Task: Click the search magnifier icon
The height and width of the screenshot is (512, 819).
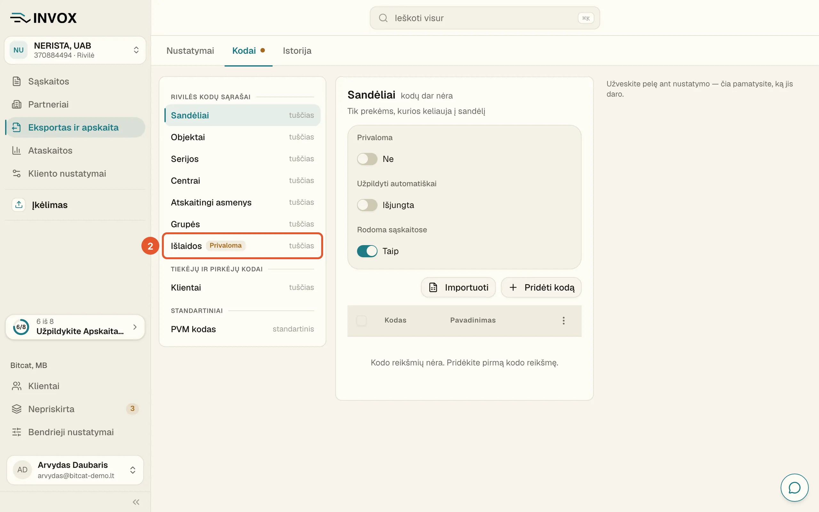Action: coord(383,18)
